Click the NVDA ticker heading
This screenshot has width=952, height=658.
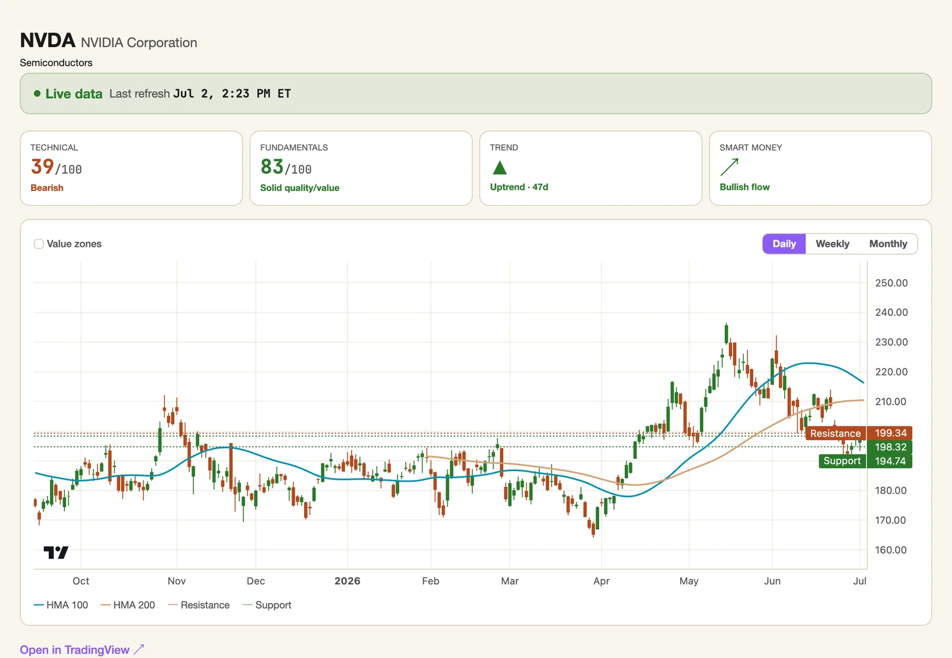pos(48,40)
